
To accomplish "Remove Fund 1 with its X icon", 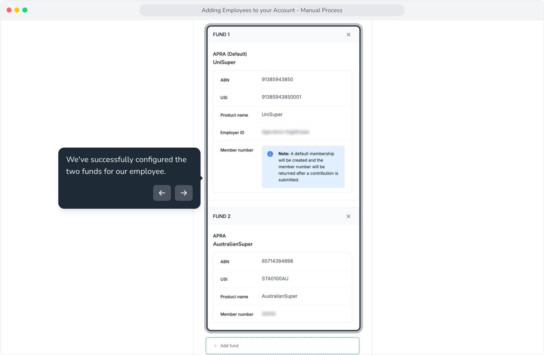I will pyautogui.click(x=348, y=35).
